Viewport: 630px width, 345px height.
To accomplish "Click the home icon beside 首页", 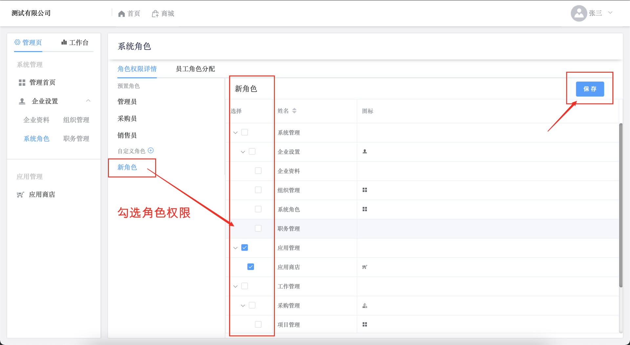I will (x=121, y=14).
